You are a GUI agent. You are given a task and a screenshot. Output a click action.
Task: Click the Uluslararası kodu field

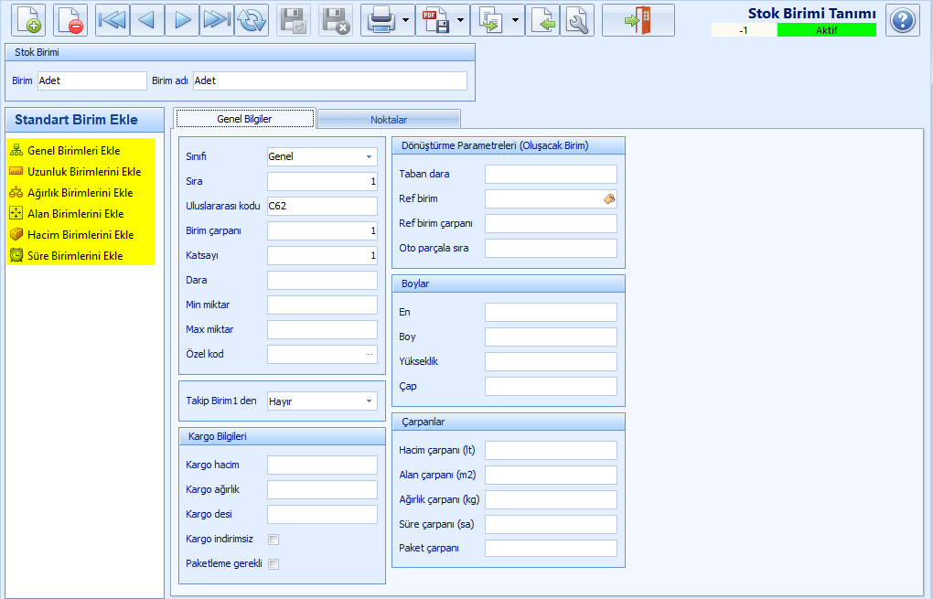(x=322, y=206)
